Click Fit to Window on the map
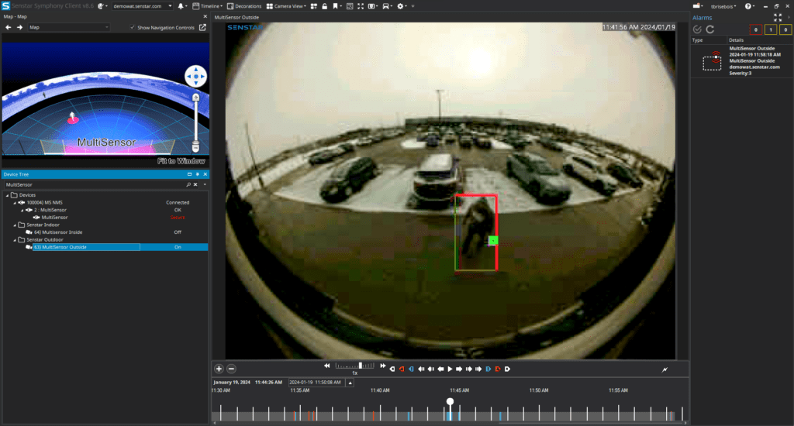 click(x=181, y=161)
